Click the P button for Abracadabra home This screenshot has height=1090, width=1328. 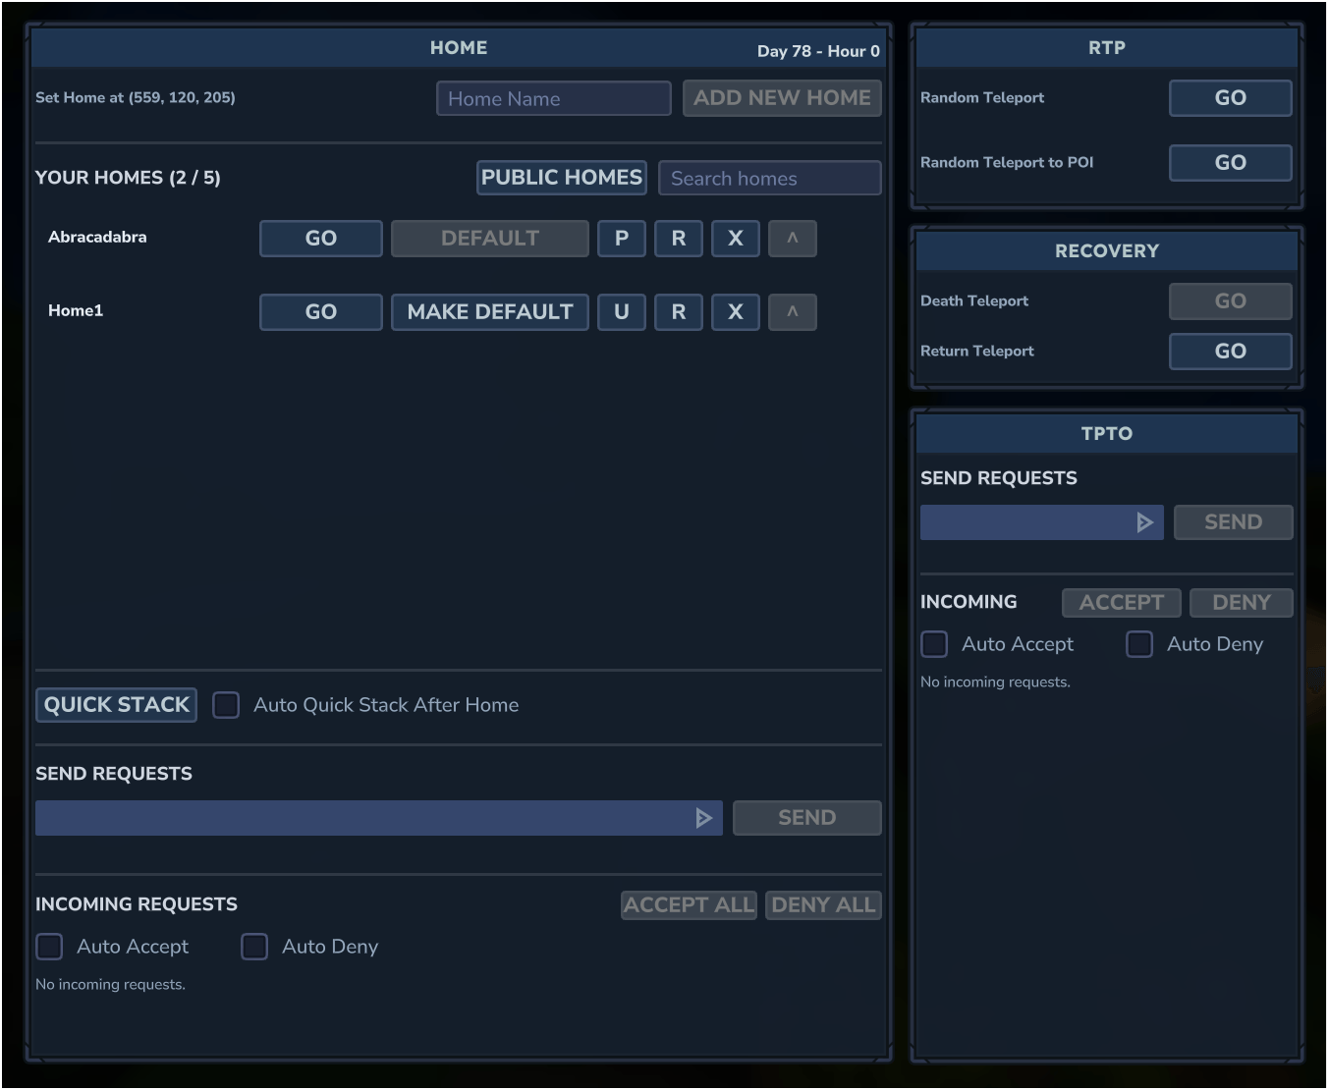point(621,239)
